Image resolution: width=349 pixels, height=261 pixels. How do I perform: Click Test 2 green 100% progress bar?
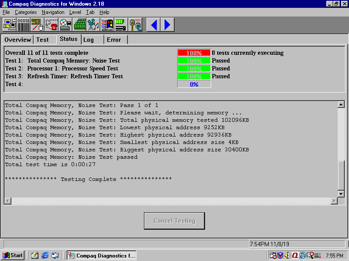click(194, 68)
